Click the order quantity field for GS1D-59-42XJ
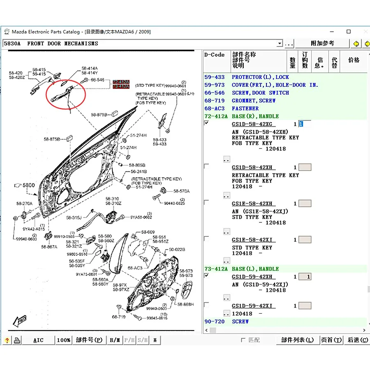The height and width of the screenshot is (370, 370). pos(305,306)
